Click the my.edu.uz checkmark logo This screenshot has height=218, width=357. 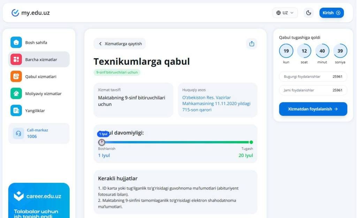click(x=15, y=13)
